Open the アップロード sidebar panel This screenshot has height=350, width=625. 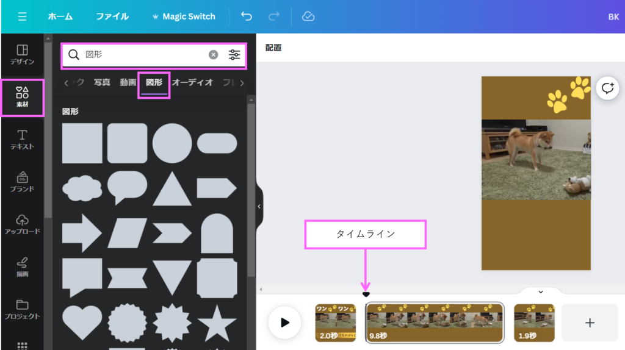point(22,224)
